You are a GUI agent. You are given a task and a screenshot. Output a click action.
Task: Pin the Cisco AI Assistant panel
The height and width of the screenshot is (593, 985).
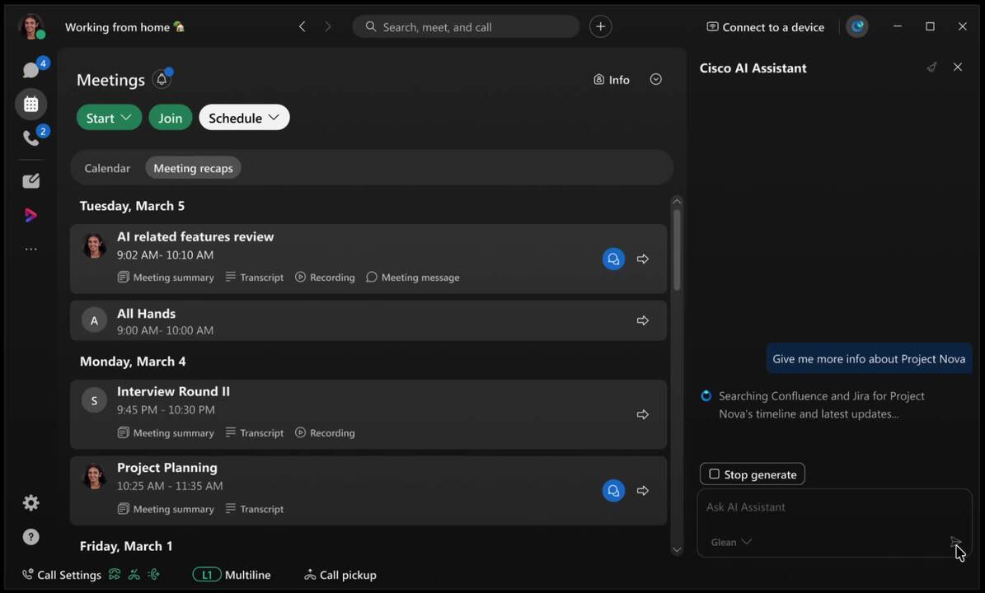[931, 68]
